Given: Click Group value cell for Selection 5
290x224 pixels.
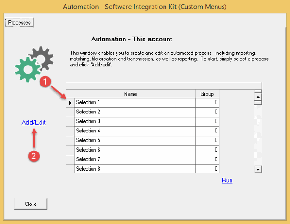Looking at the screenshot, I should 207,140.
